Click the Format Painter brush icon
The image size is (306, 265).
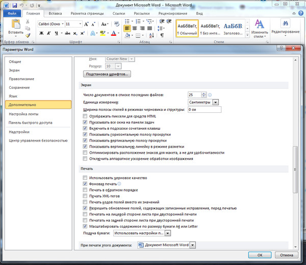[x=28, y=35]
